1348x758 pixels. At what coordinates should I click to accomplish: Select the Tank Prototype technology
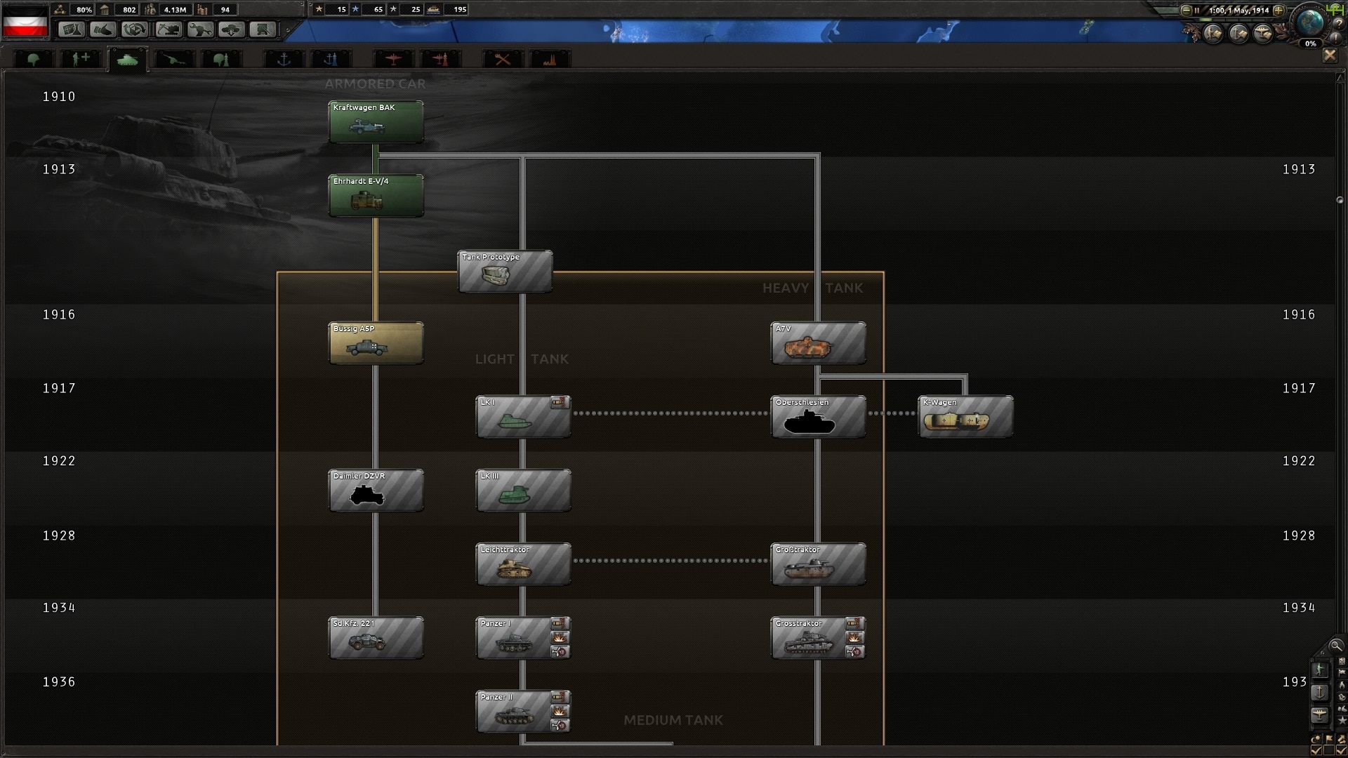tap(505, 271)
